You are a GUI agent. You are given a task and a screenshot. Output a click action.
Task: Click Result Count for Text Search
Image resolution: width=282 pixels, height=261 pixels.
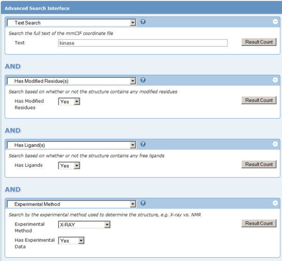tap(259, 42)
